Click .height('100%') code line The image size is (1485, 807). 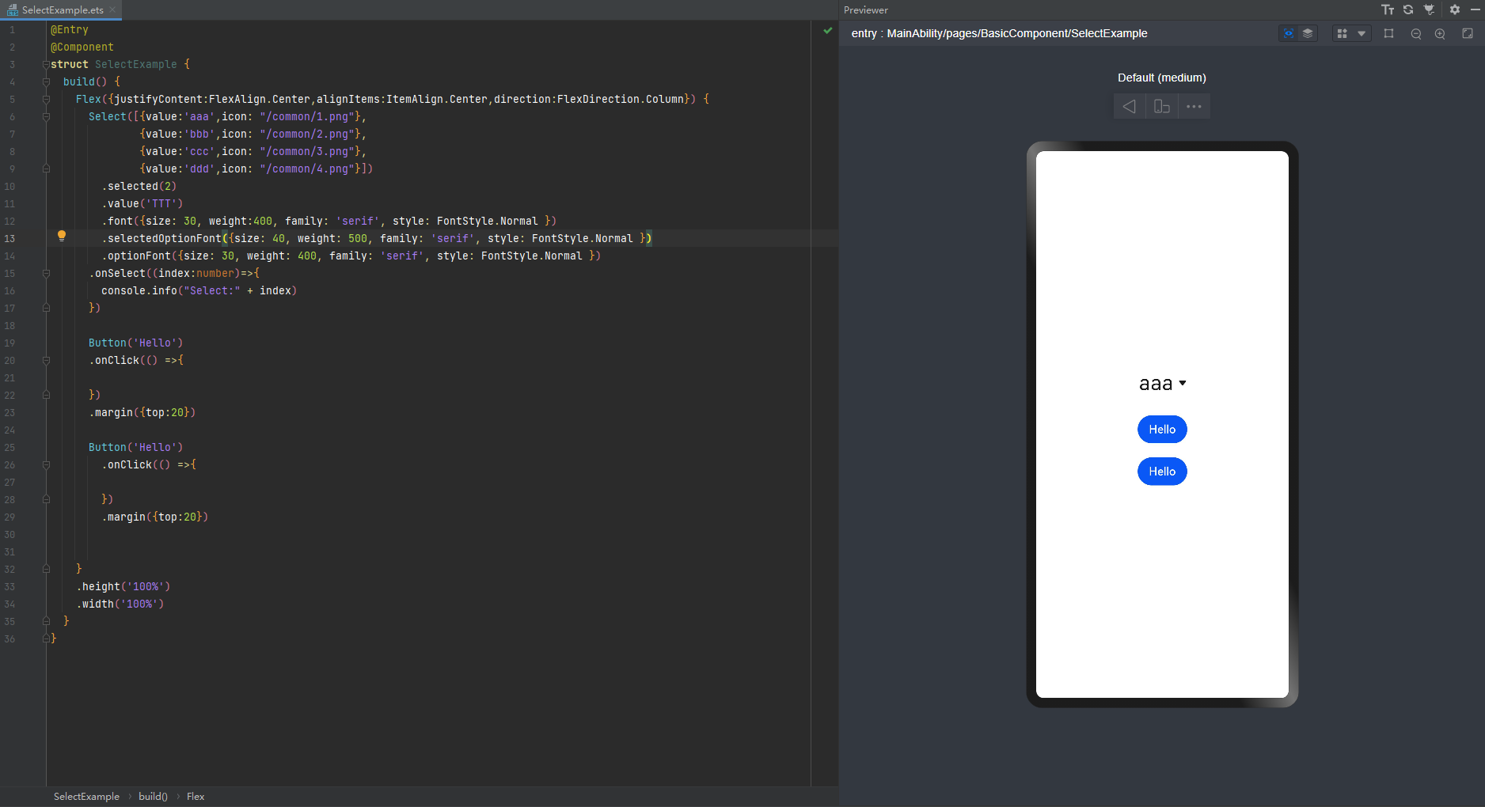[123, 586]
